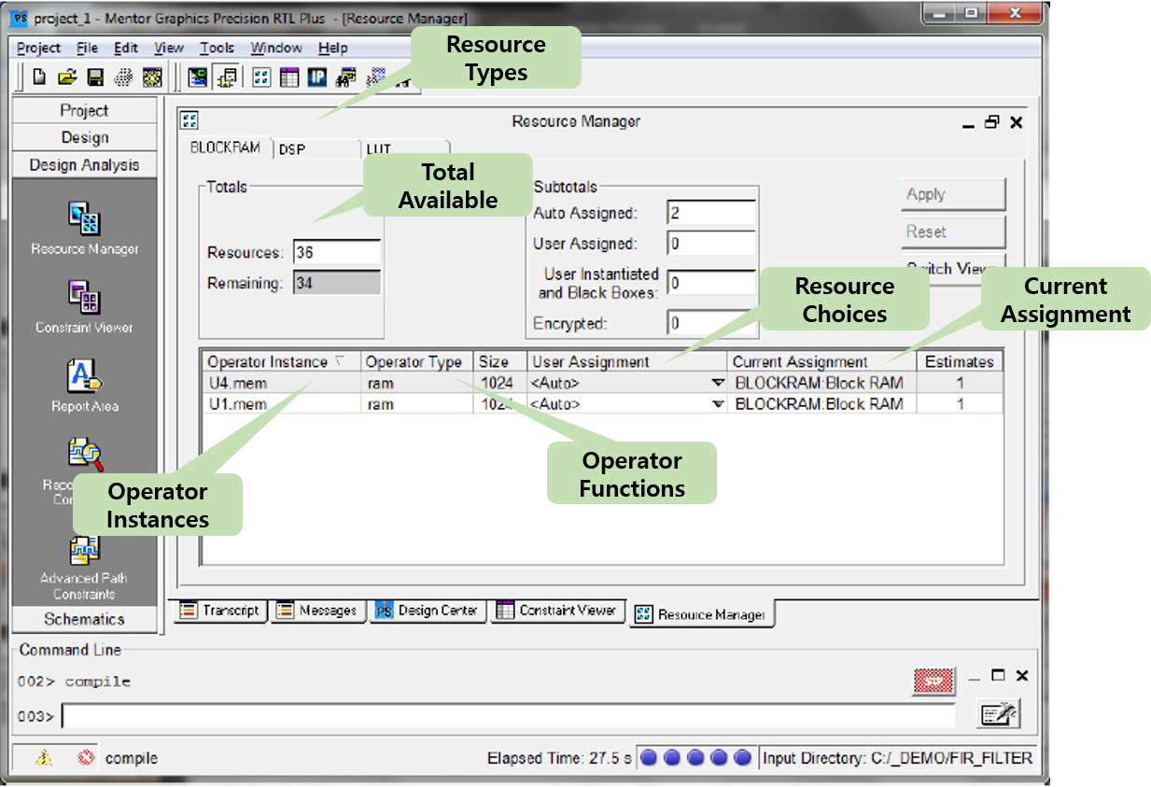Select the BLOCKRAM resource tab
The image size is (1151, 787).
click(226, 148)
